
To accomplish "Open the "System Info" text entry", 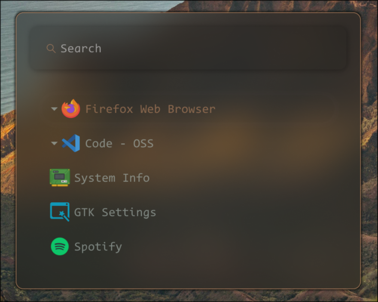I will (112, 178).
